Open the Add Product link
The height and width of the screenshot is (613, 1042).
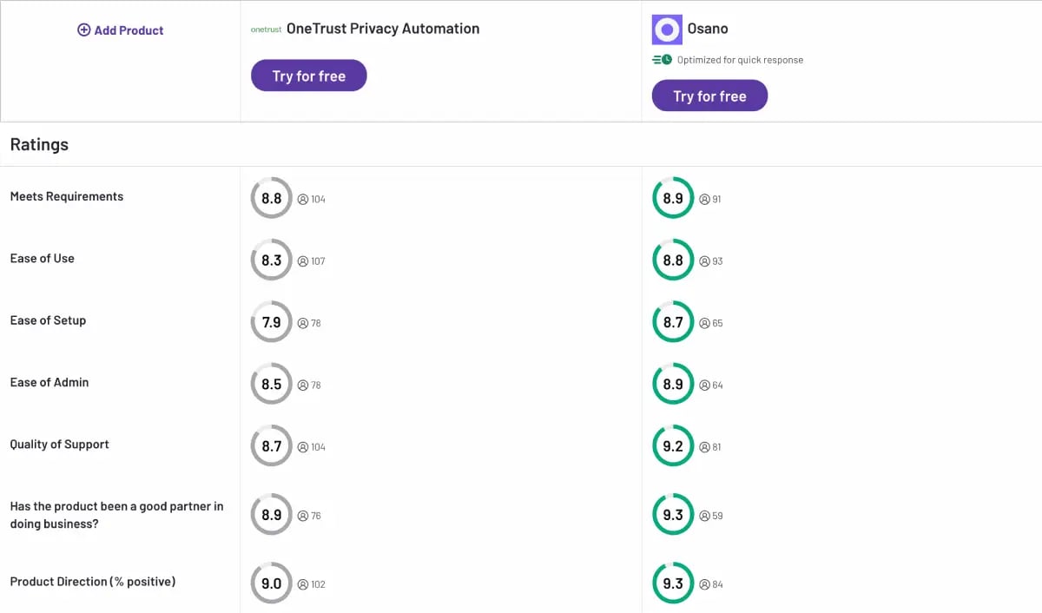129,30
